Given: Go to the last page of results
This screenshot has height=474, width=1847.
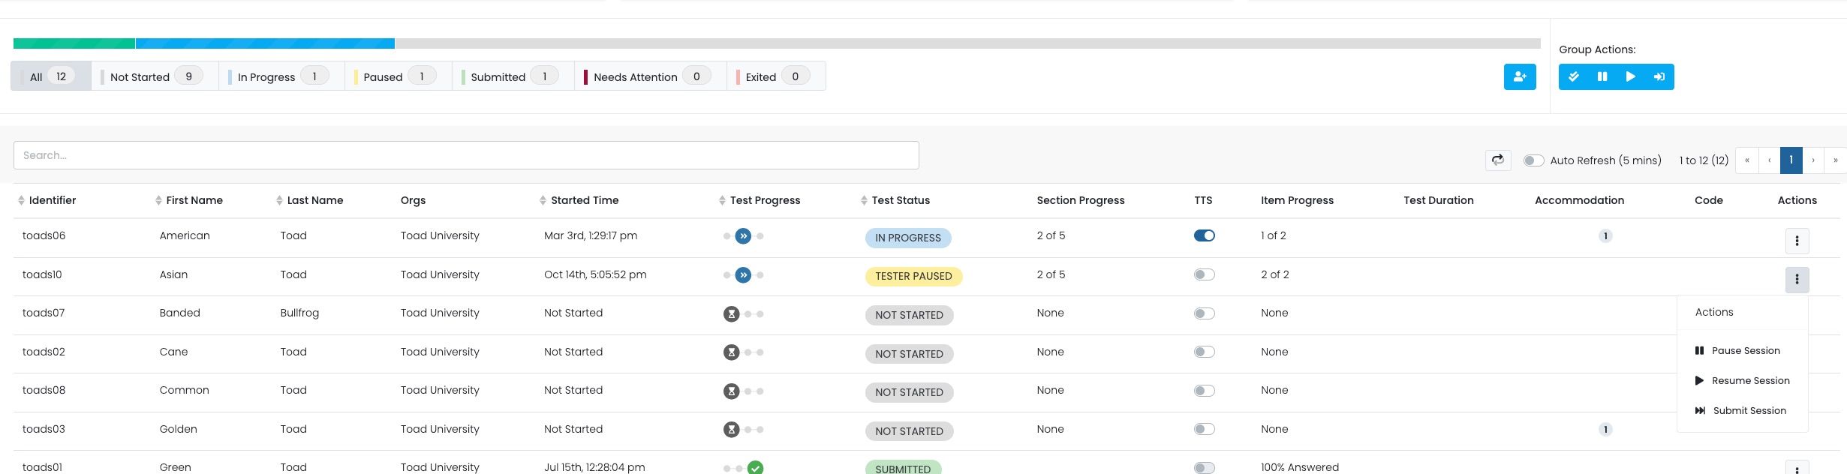Looking at the screenshot, I should coord(1836,160).
